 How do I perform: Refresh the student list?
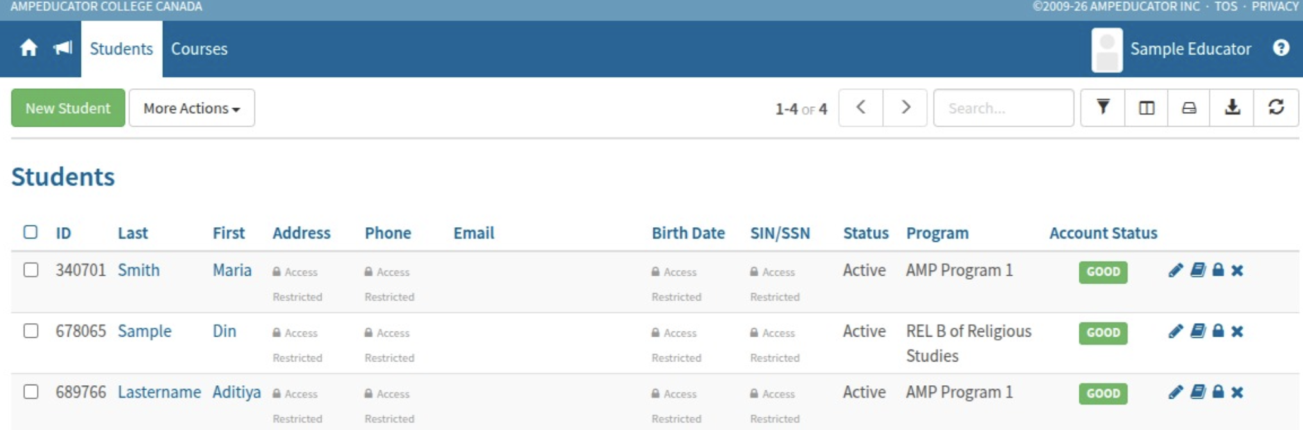pos(1276,107)
